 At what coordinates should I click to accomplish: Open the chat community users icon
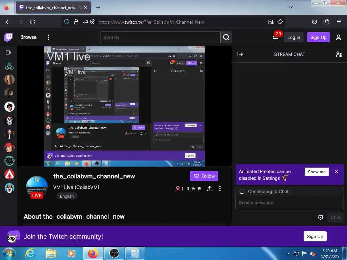339,54
